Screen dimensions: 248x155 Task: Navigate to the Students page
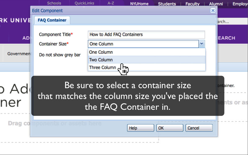click(167, 4)
